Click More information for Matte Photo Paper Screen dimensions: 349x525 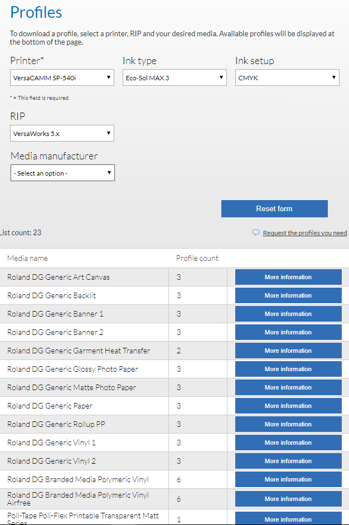click(288, 387)
